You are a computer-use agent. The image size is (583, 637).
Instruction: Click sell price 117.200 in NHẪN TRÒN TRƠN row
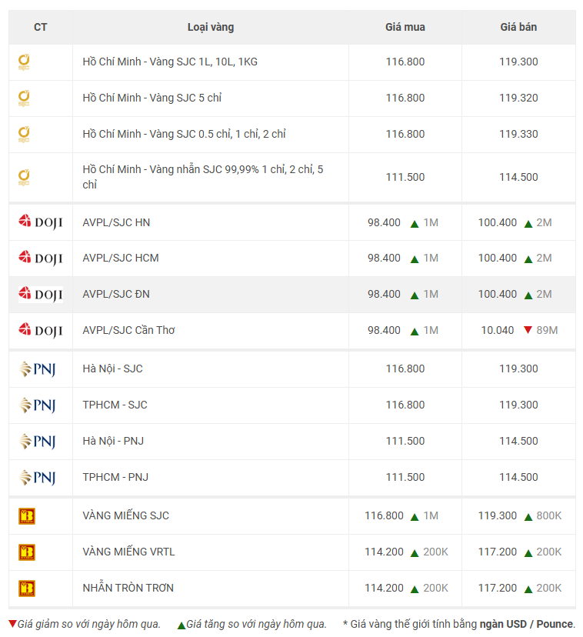pos(498,588)
